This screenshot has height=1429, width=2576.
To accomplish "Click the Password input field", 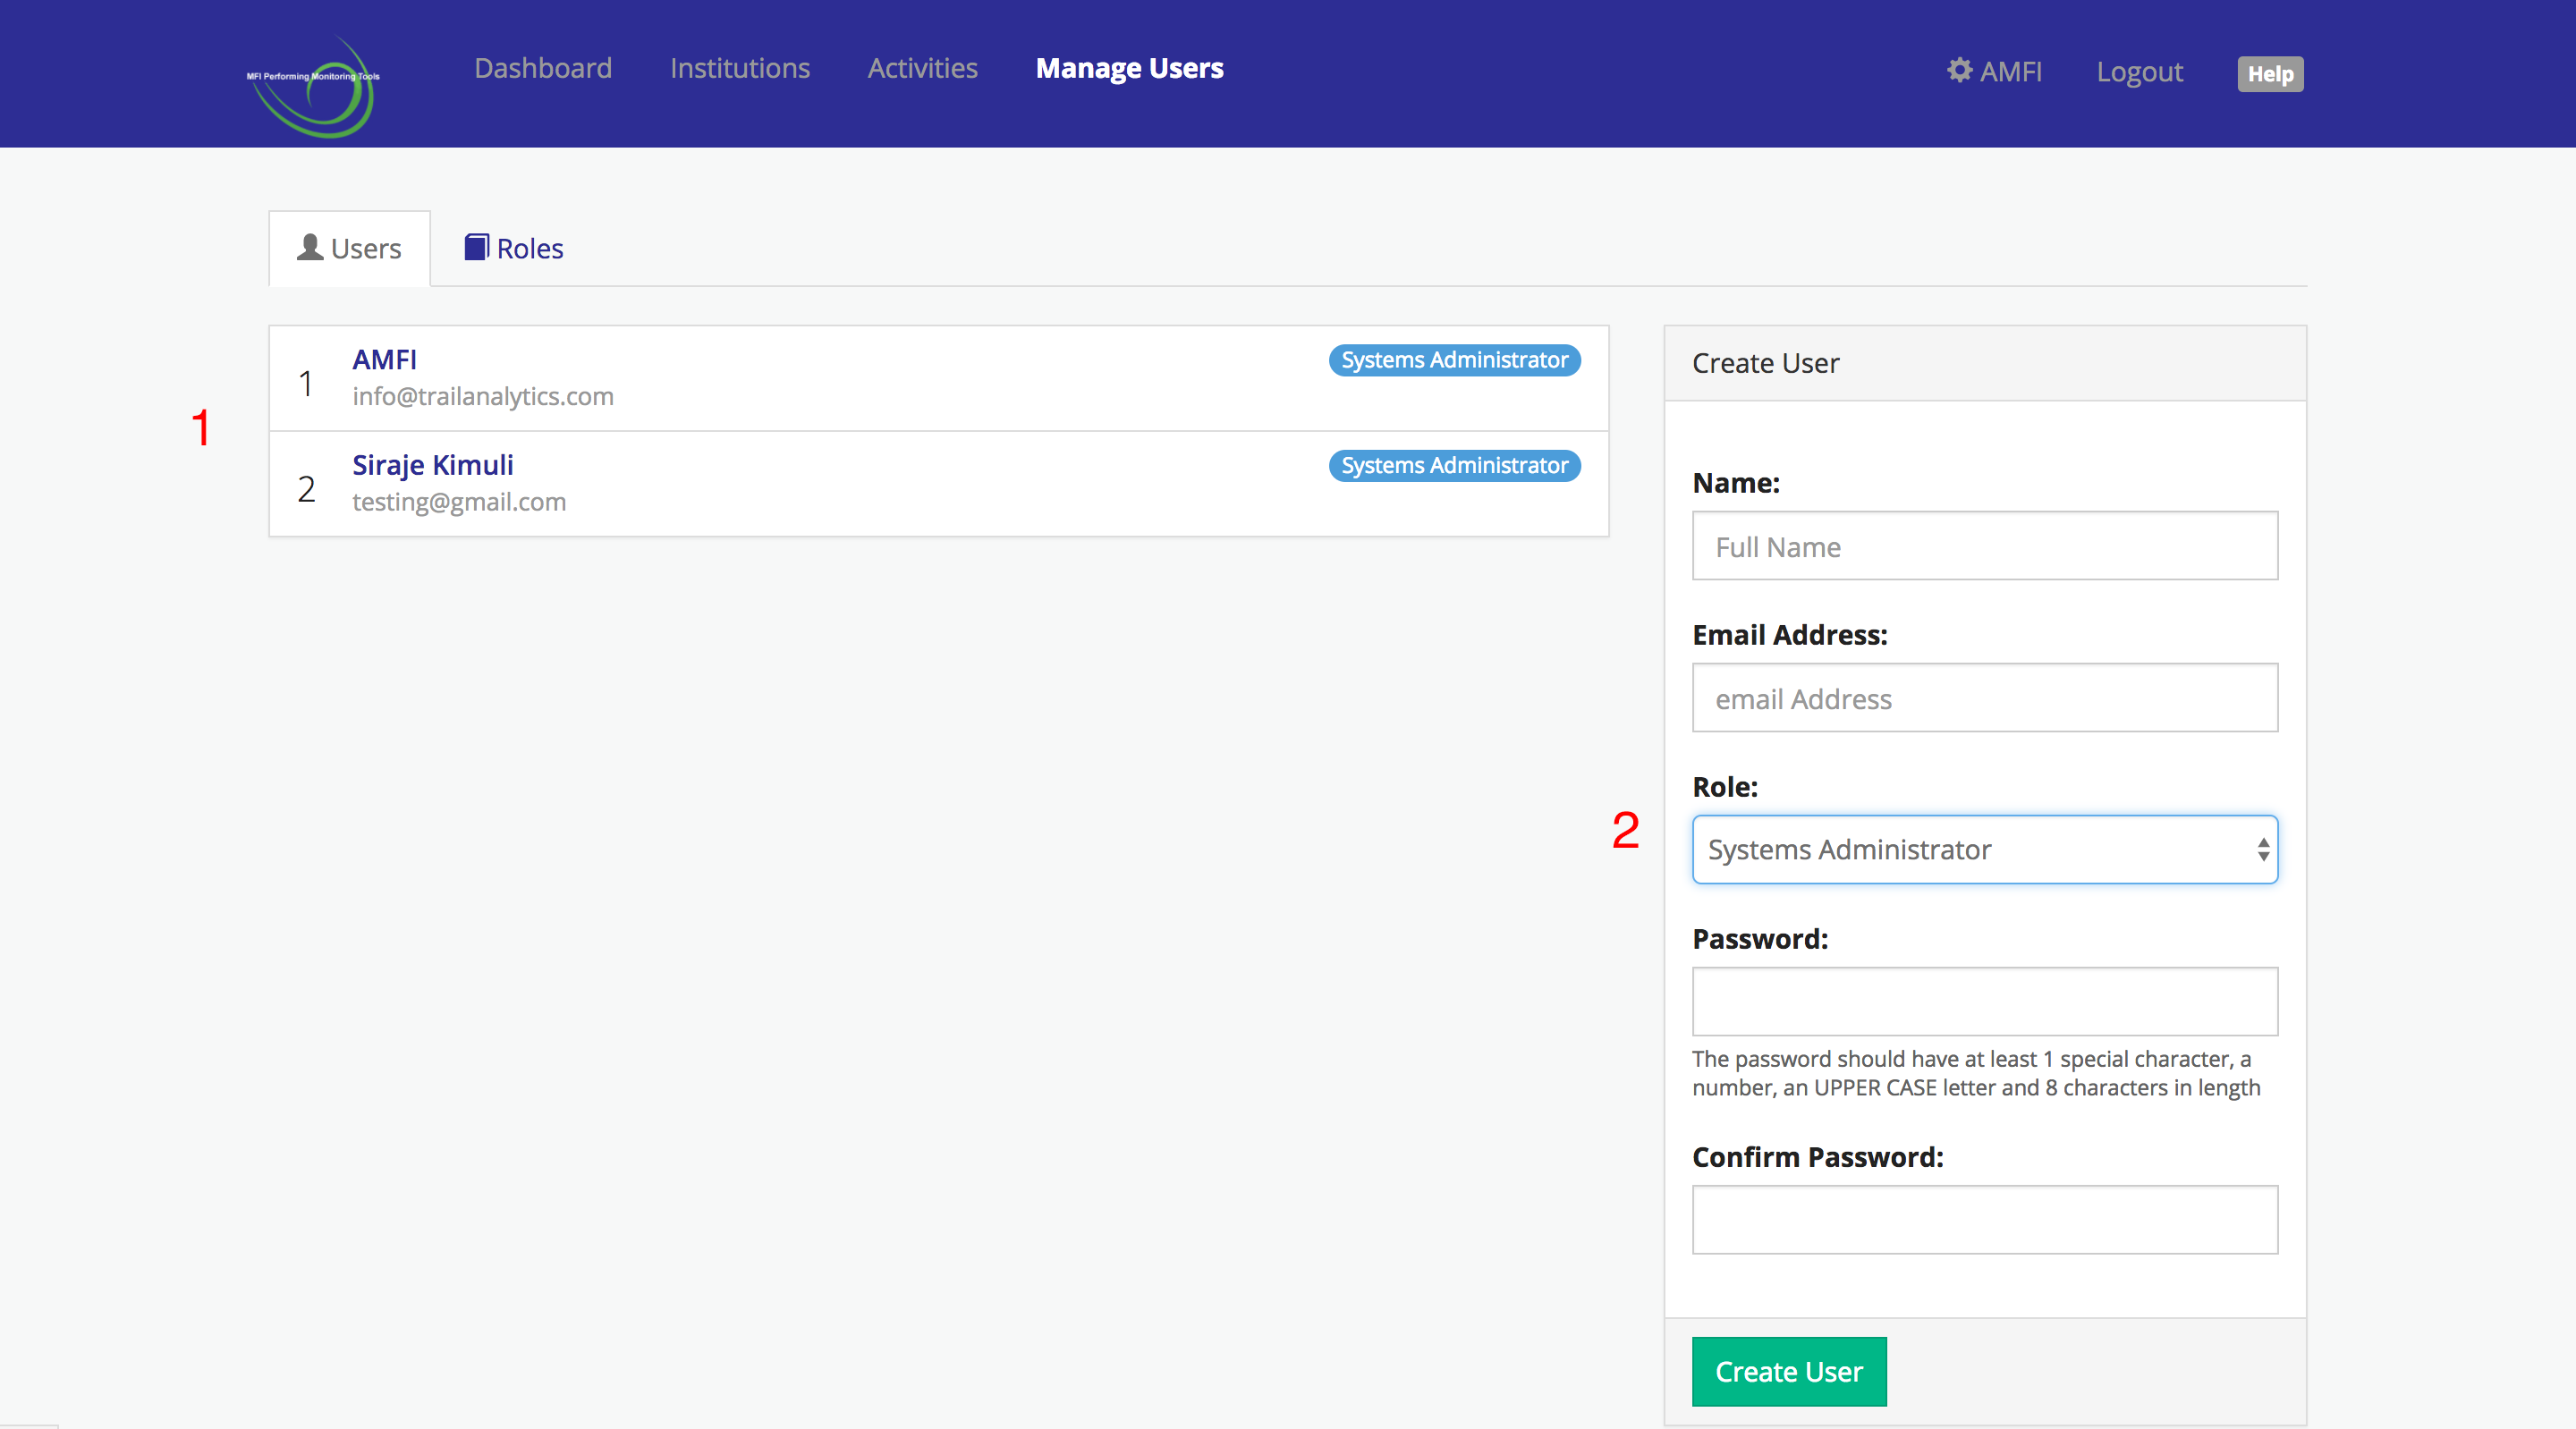I will pos(1984,1001).
